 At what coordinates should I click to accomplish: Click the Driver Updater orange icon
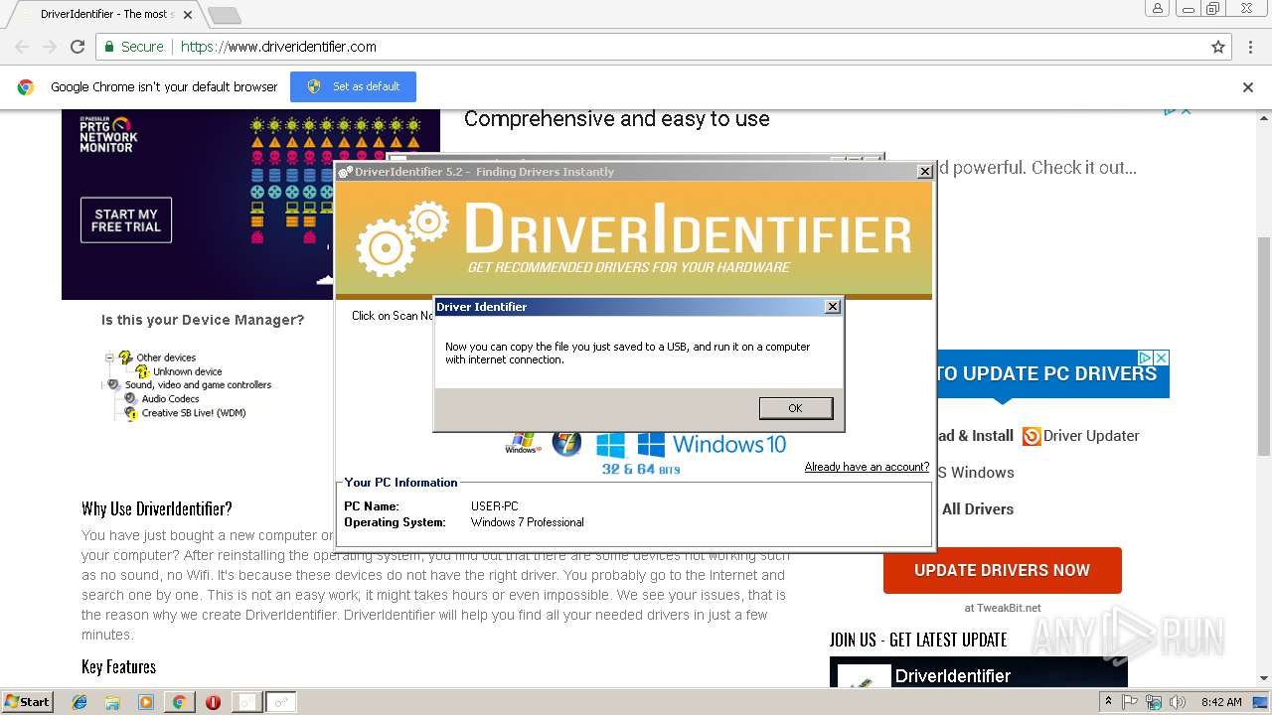[1032, 436]
